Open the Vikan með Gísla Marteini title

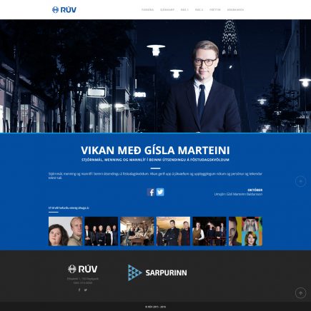point(155,151)
